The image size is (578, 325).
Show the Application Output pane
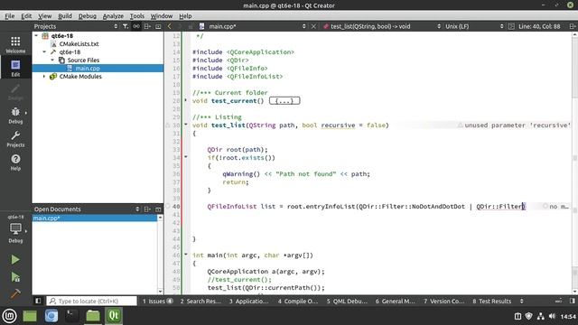248,301
